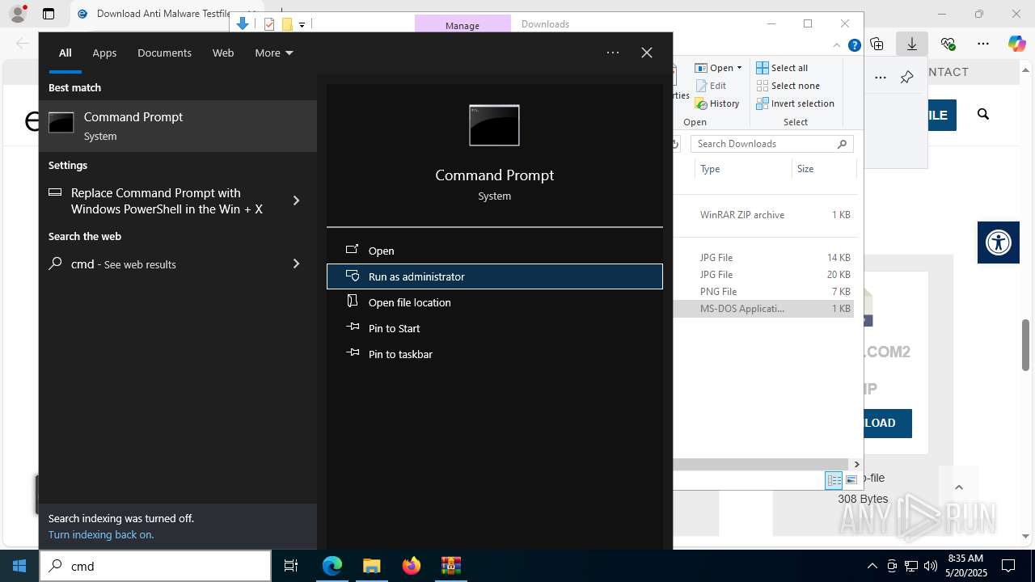Screen dimensions: 1035x582
Task: Open Task View from the taskbar
Action: pyautogui.click(x=291, y=566)
